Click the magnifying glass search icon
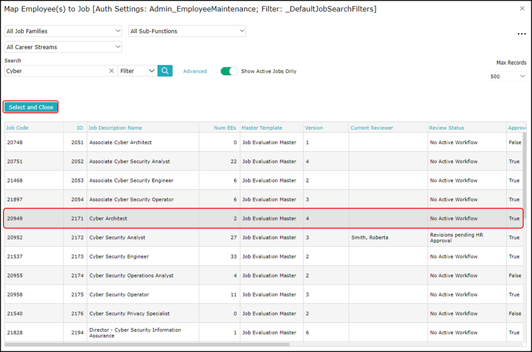 [x=165, y=71]
